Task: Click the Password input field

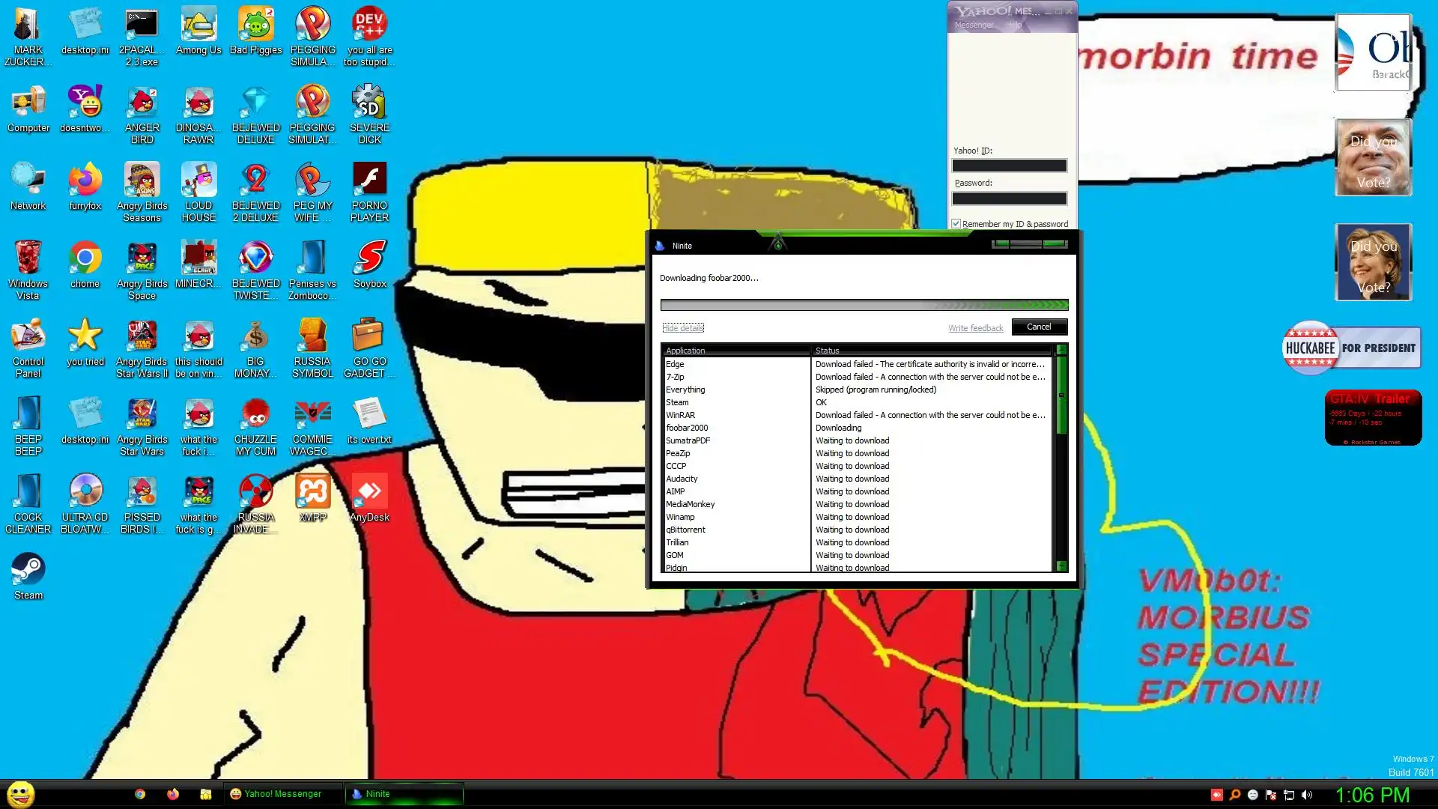Action: pos(1009,199)
